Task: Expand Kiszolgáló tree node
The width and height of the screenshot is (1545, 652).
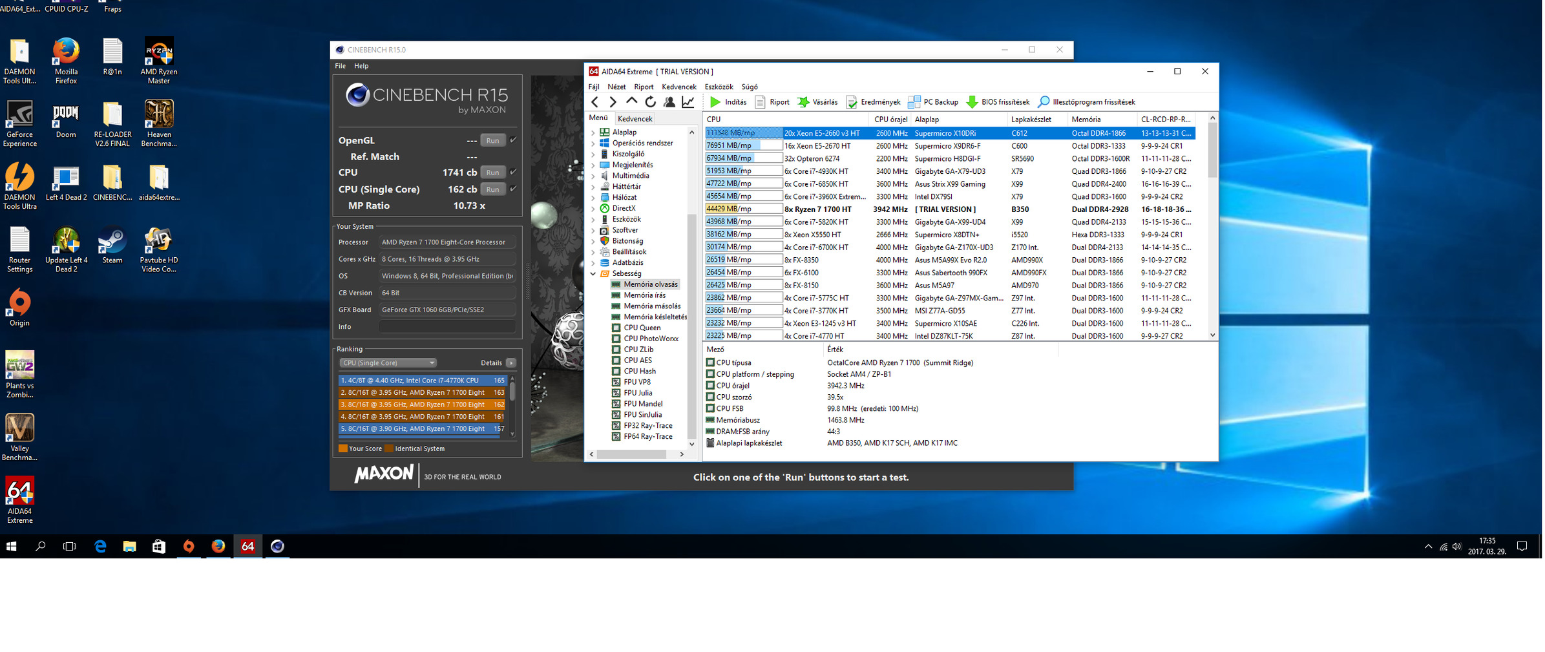Action: [x=593, y=154]
